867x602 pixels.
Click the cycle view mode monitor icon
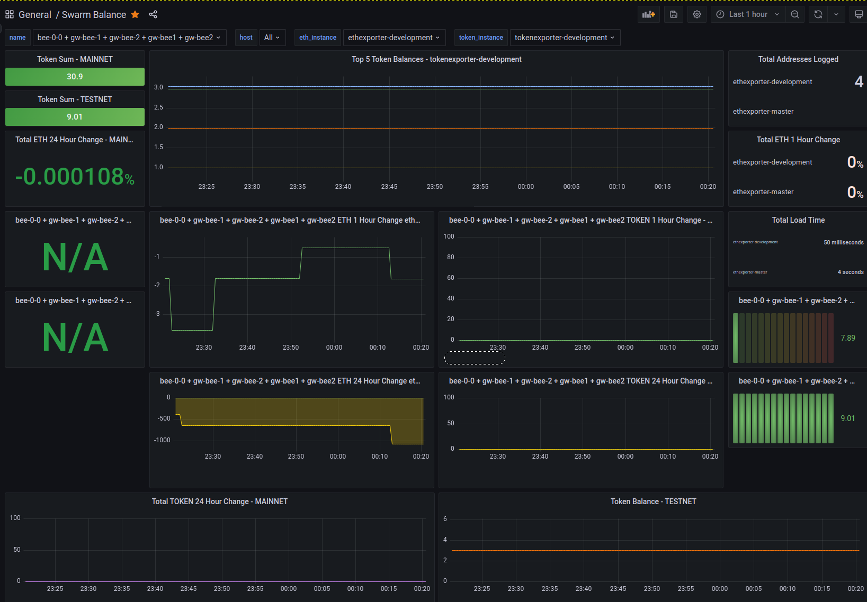pos(859,14)
